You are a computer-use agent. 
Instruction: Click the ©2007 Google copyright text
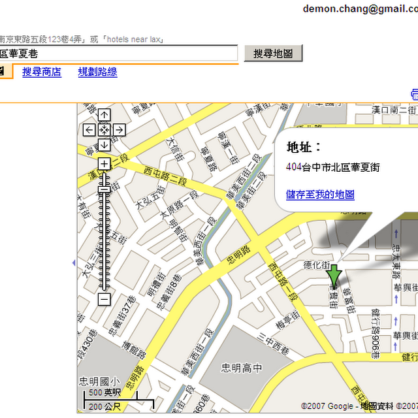point(327,406)
